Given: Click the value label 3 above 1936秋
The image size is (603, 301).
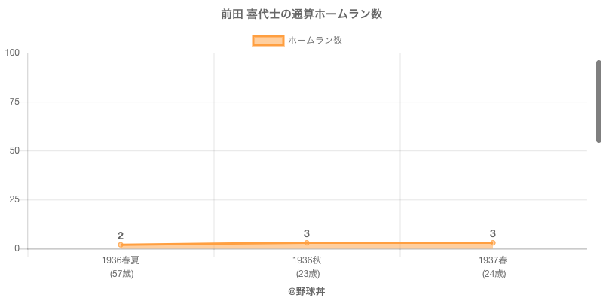Looking at the screenshot, I should (307, 233).
